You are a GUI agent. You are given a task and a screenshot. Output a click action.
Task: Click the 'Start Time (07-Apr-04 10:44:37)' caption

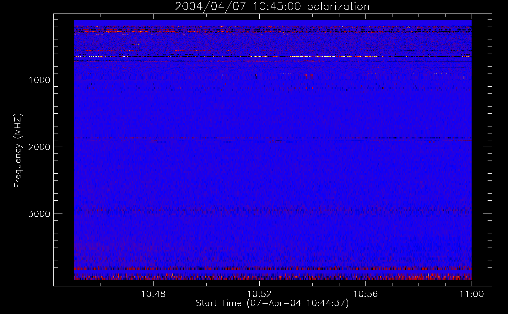(272, 303)
